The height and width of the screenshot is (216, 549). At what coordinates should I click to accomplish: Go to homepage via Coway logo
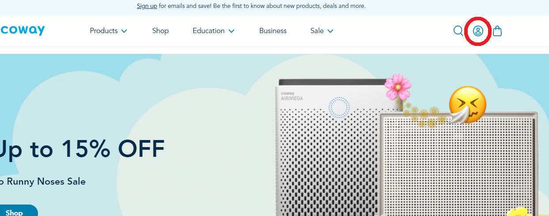(22, 30)
